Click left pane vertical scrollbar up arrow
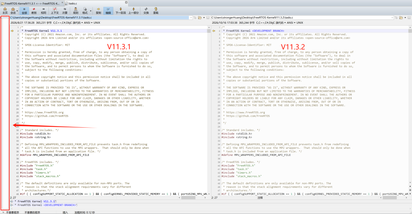 point(209,28)
